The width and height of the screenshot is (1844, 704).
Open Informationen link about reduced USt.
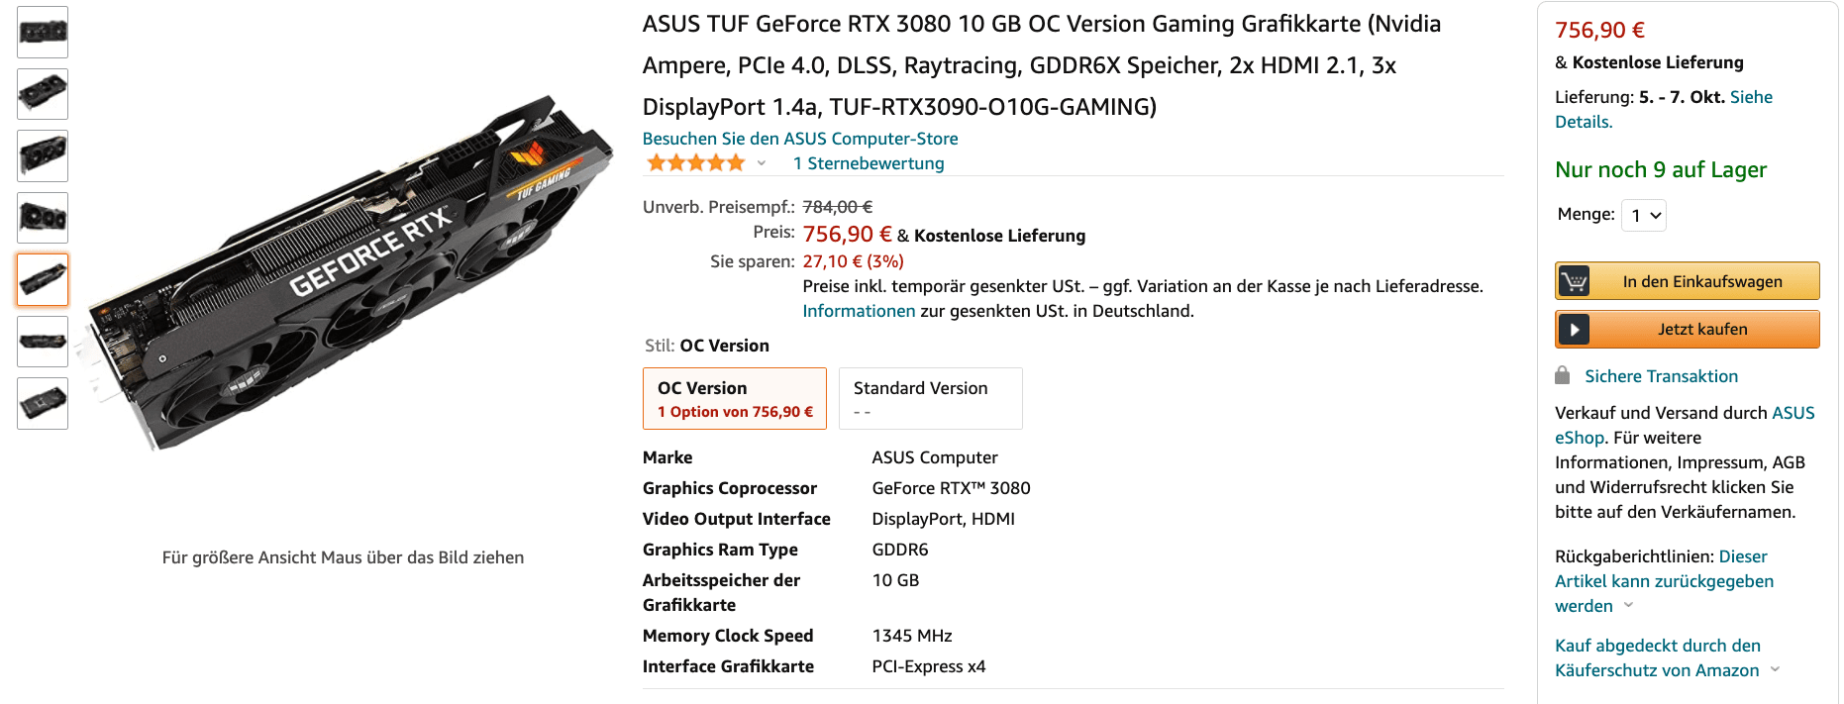(x=859, y=311)
